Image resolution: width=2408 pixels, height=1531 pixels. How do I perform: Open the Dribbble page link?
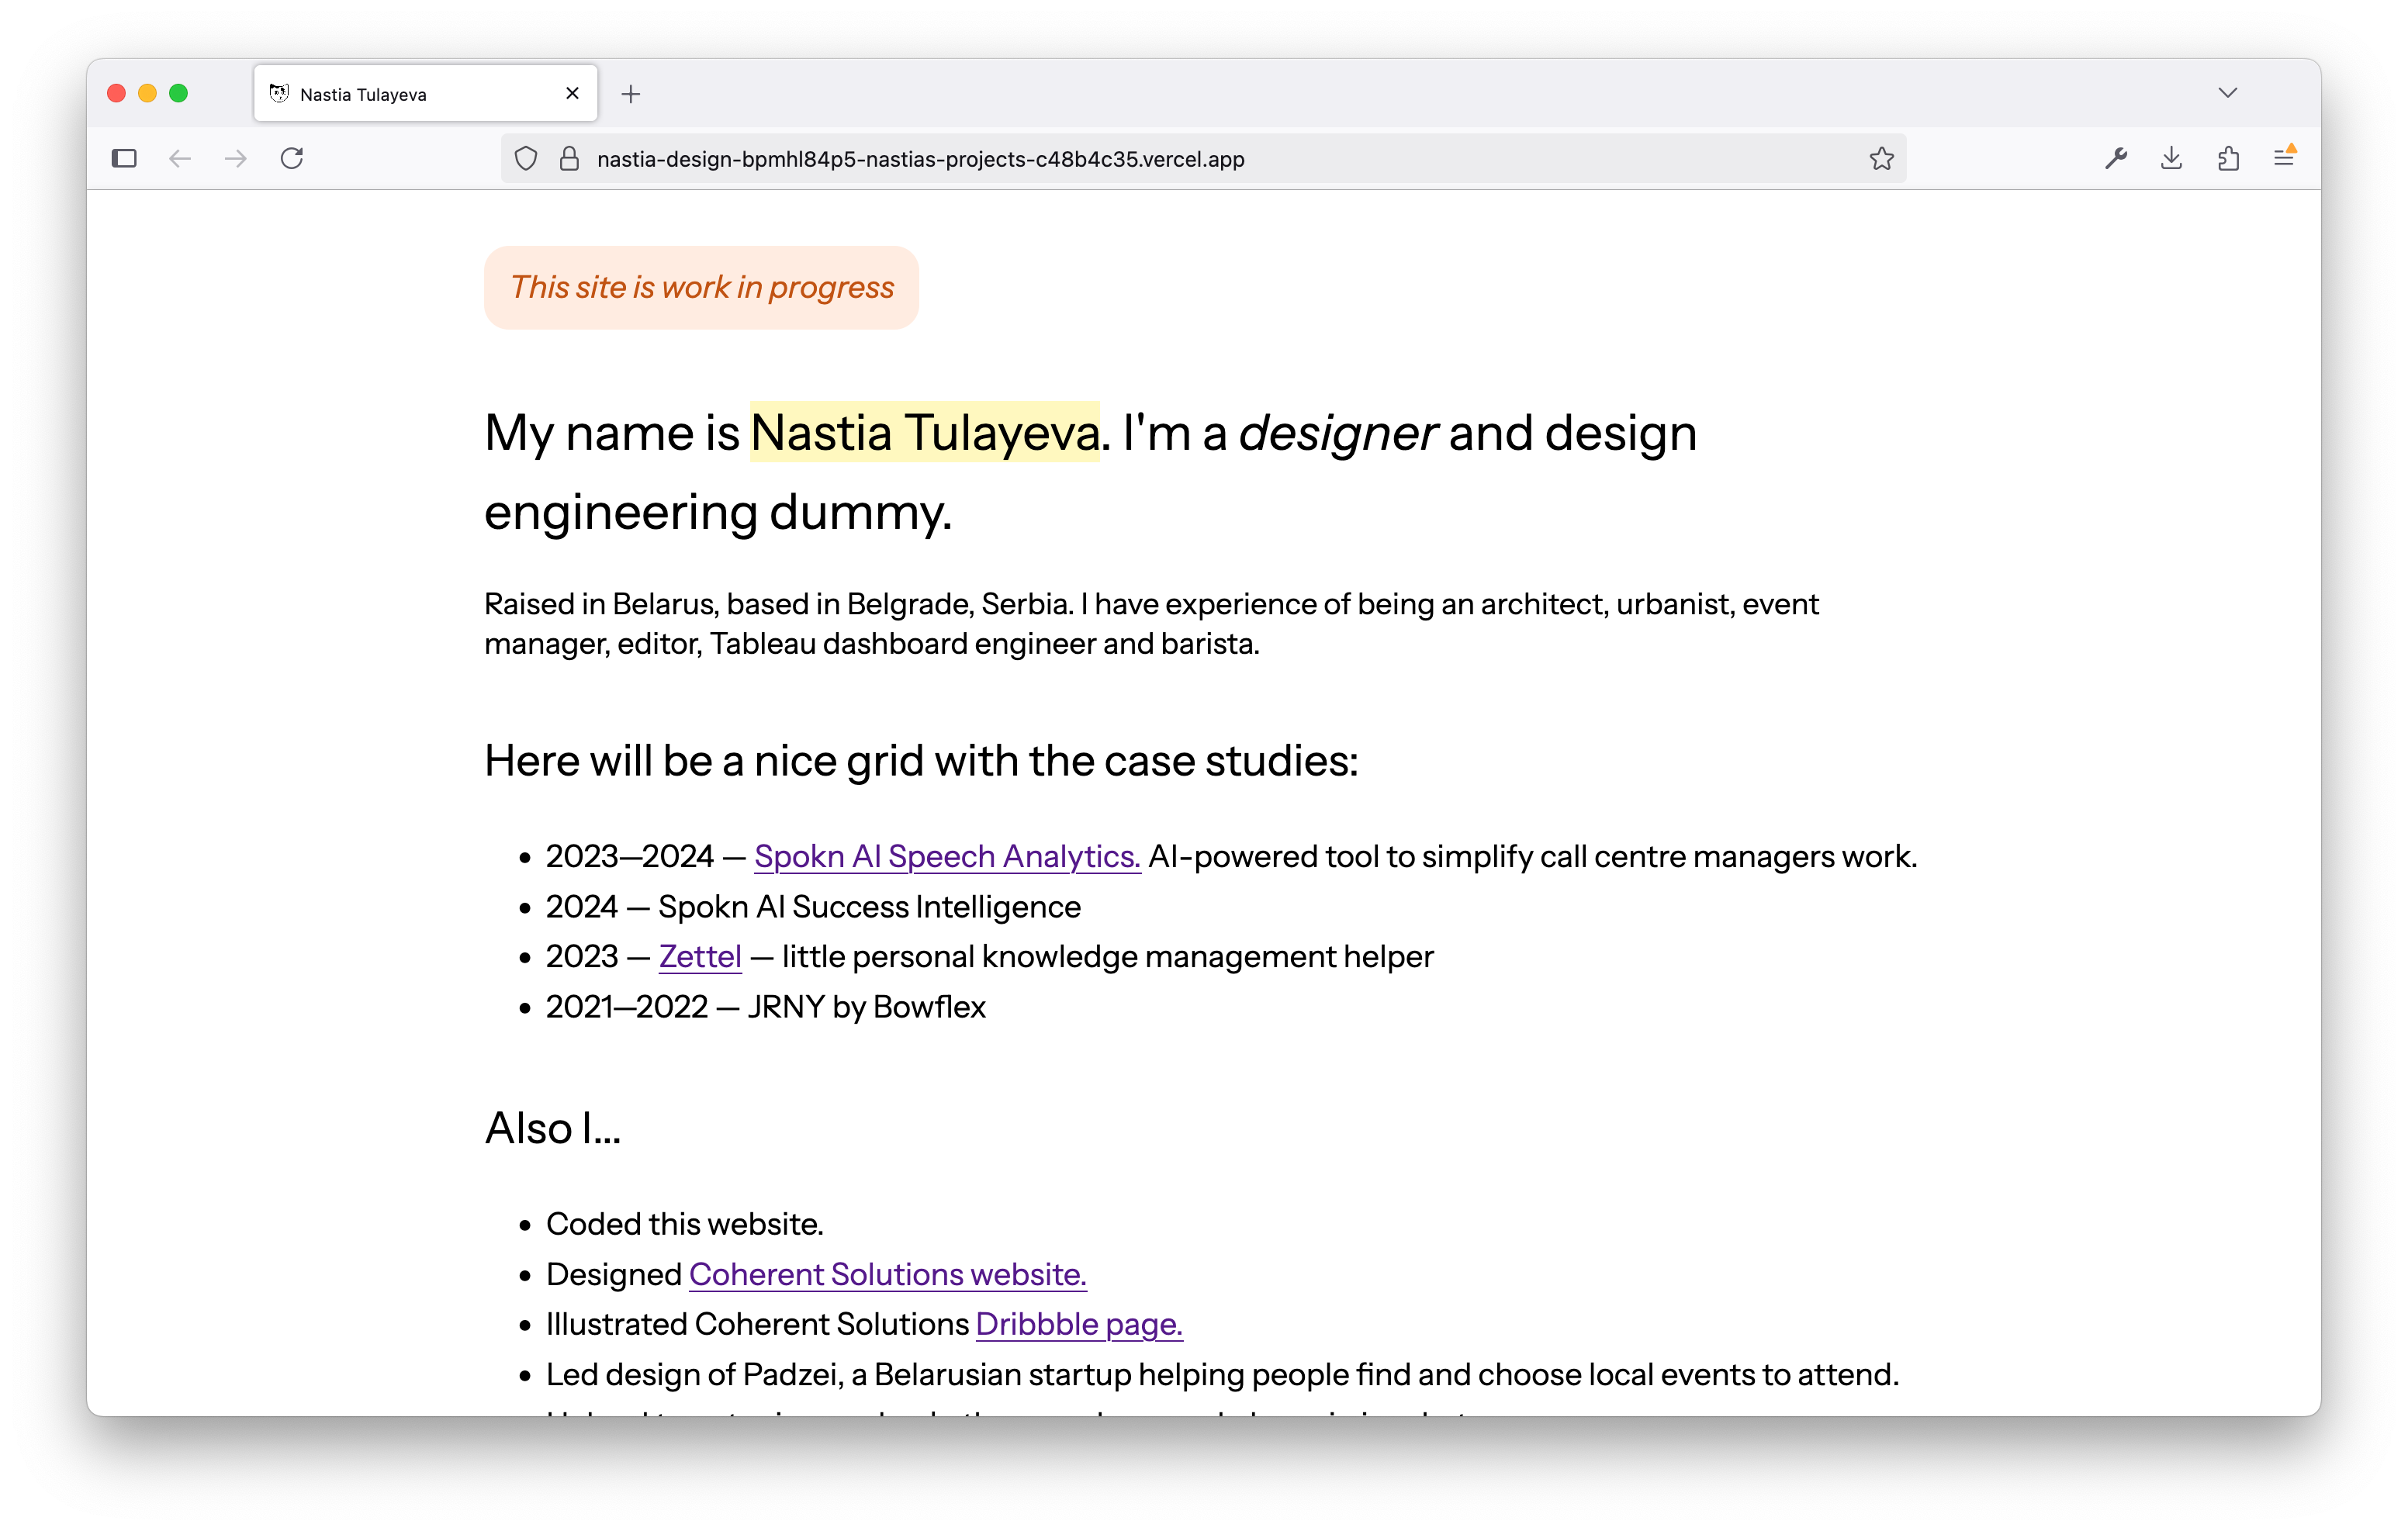1078,1323
